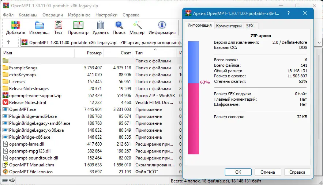
Task: Select the ReleaseNotesImages folder icon
Action: (x=5, y=88)
